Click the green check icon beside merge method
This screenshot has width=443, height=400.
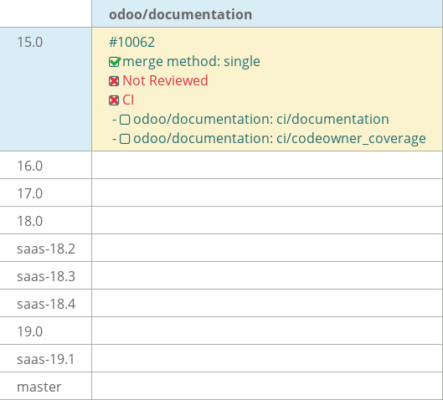click(x=115, y=62)
